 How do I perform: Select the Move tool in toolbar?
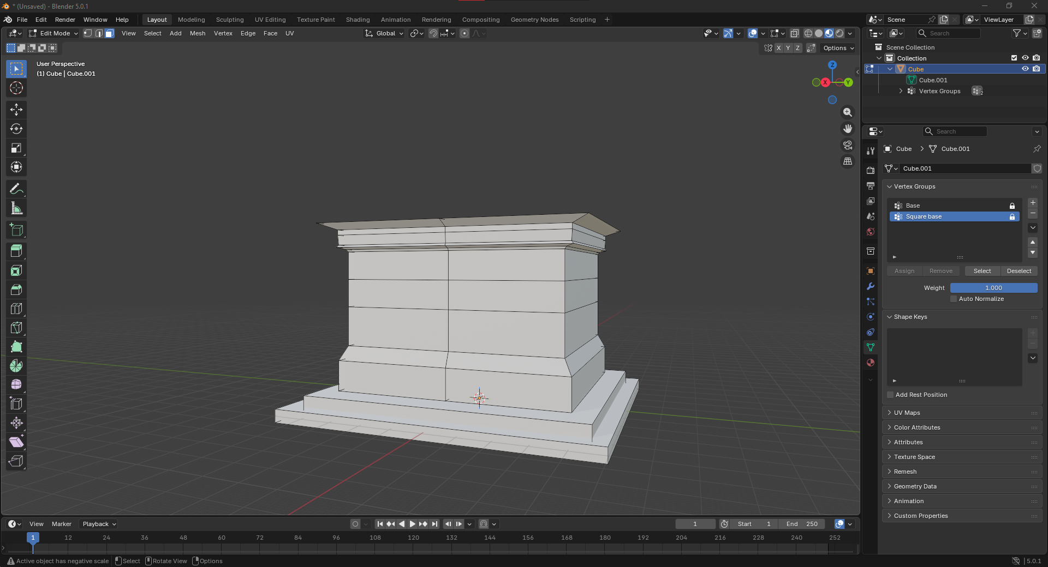tap(16, 110)
